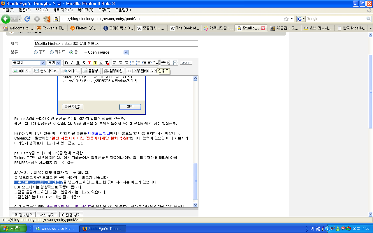
Task: Open the Open source category dropdown
Action: point(105,52)
